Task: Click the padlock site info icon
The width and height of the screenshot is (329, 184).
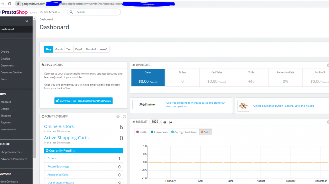Action: pyautogui.click(x=18, y=4)
